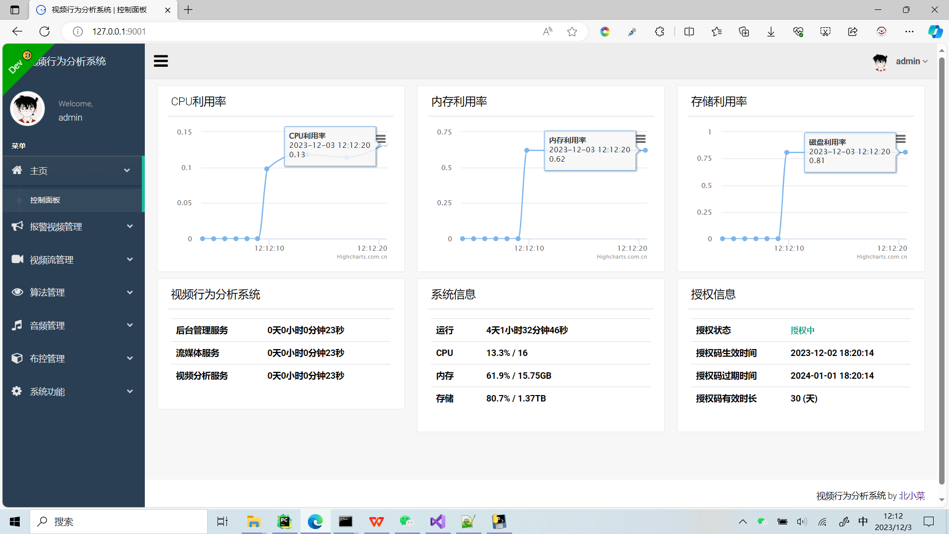Click the Windows taskbar search box
Image resolution: width=949 pixels, height=534 pixels.
(x=119, y=522)
